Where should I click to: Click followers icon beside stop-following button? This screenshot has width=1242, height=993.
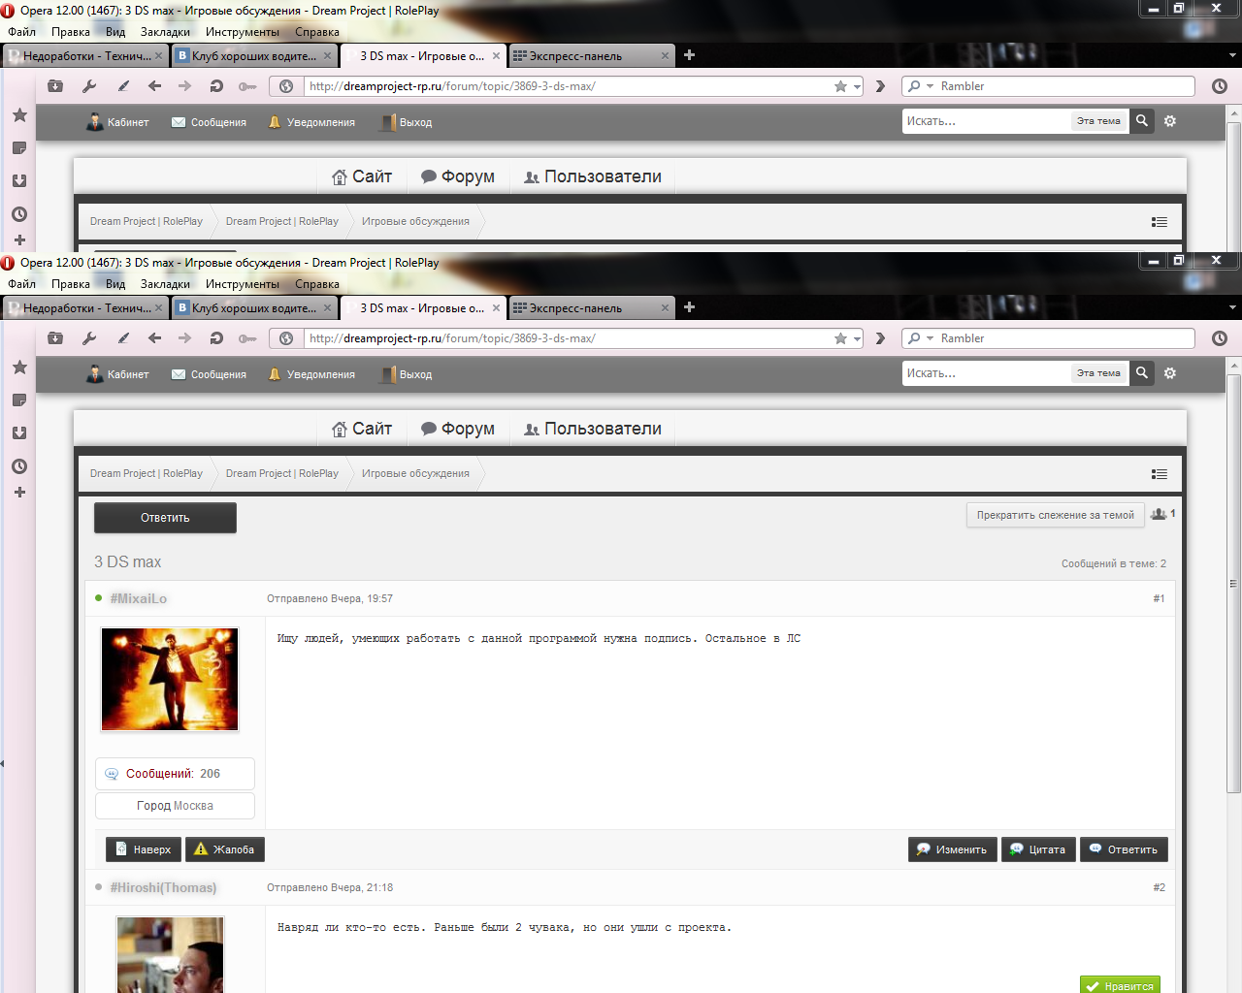coord(1159,514)
